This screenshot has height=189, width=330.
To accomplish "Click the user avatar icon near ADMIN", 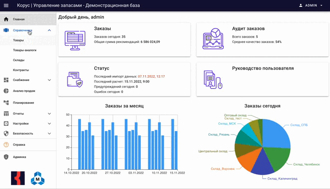I will 301,5.
